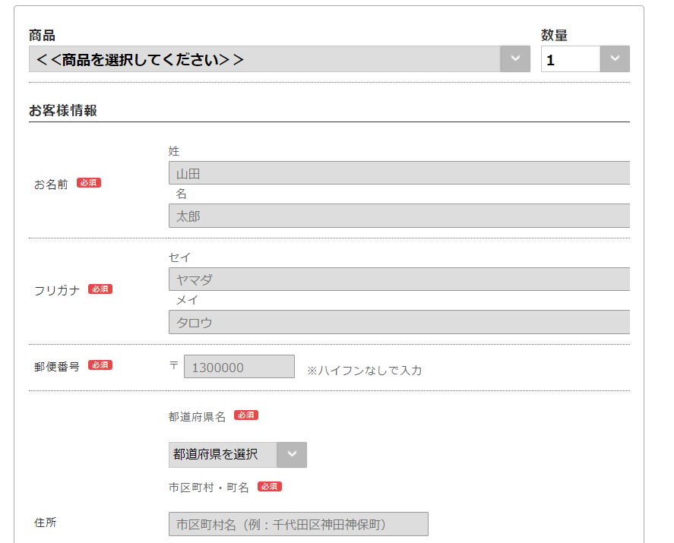Click the postal code field showing 1300000
The height and width of the screenshot is (543, 674).
tap(239, 366)
